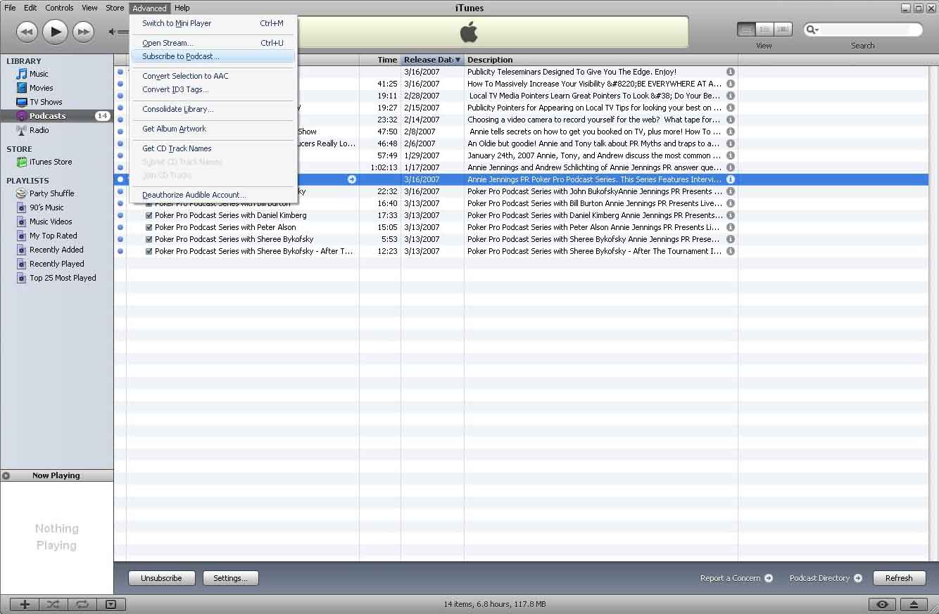Click the next track fast-forward button
The image size is (939, 614).
83,32
